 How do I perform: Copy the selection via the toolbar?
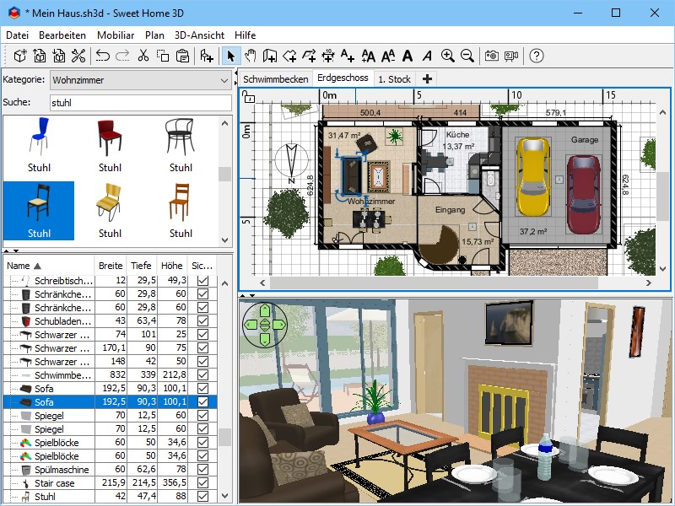pyautogui.click(x=163, y=56)
